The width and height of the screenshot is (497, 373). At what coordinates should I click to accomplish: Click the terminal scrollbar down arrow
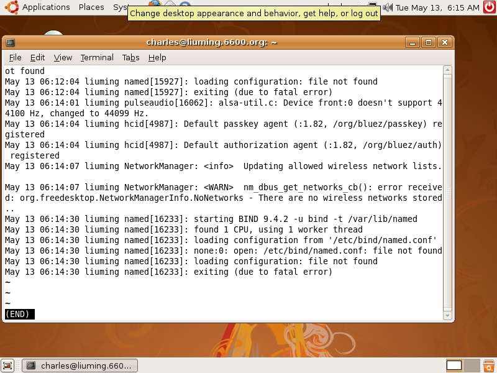447,316
